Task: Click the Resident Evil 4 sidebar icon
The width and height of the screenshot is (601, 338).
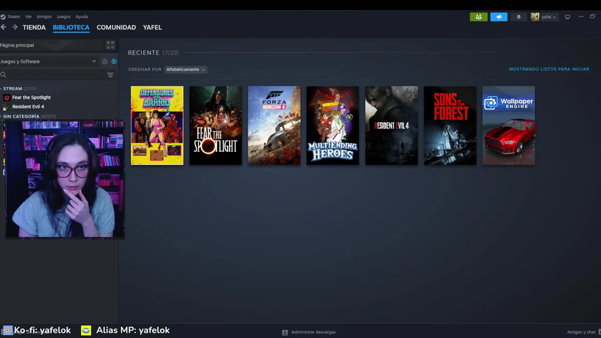Action: click(x=7, y=107)
